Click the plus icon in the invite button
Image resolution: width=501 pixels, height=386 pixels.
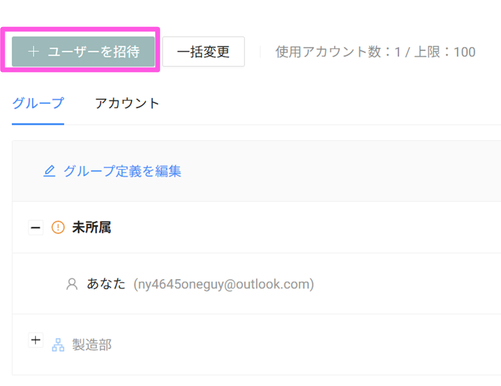(x=33, y=52)
